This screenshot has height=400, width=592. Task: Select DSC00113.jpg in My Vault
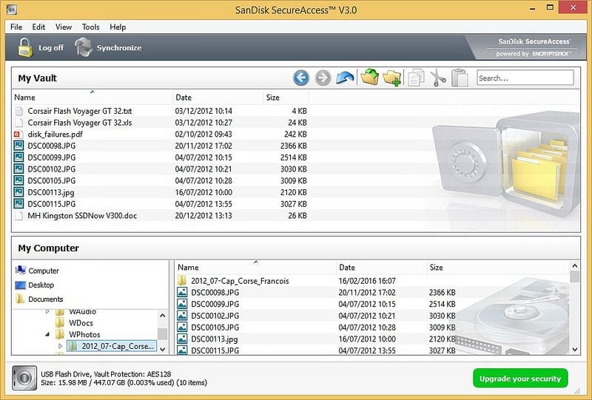pos(50,192)
